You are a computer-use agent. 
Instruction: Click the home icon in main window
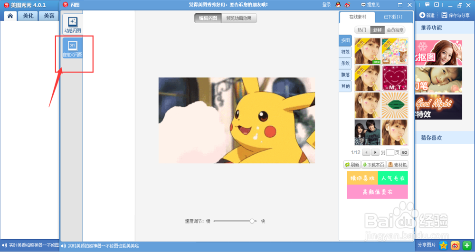(10, 16)
